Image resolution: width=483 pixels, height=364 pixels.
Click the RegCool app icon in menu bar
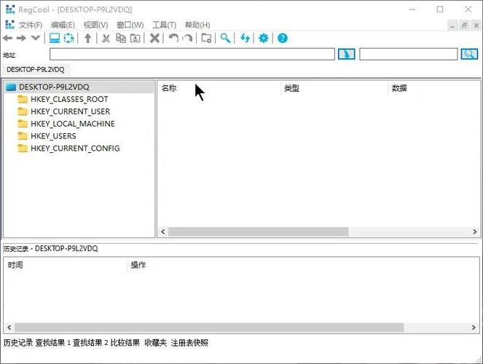click(x=10, y=25)
